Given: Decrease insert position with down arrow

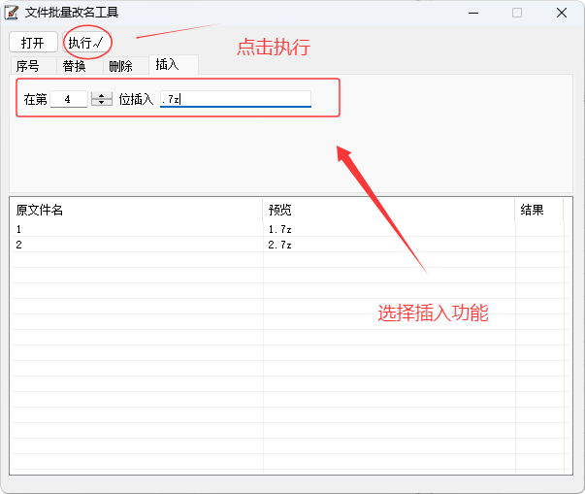Looking at the screenshot, I should pyautogui.click(x=102, y=103).
